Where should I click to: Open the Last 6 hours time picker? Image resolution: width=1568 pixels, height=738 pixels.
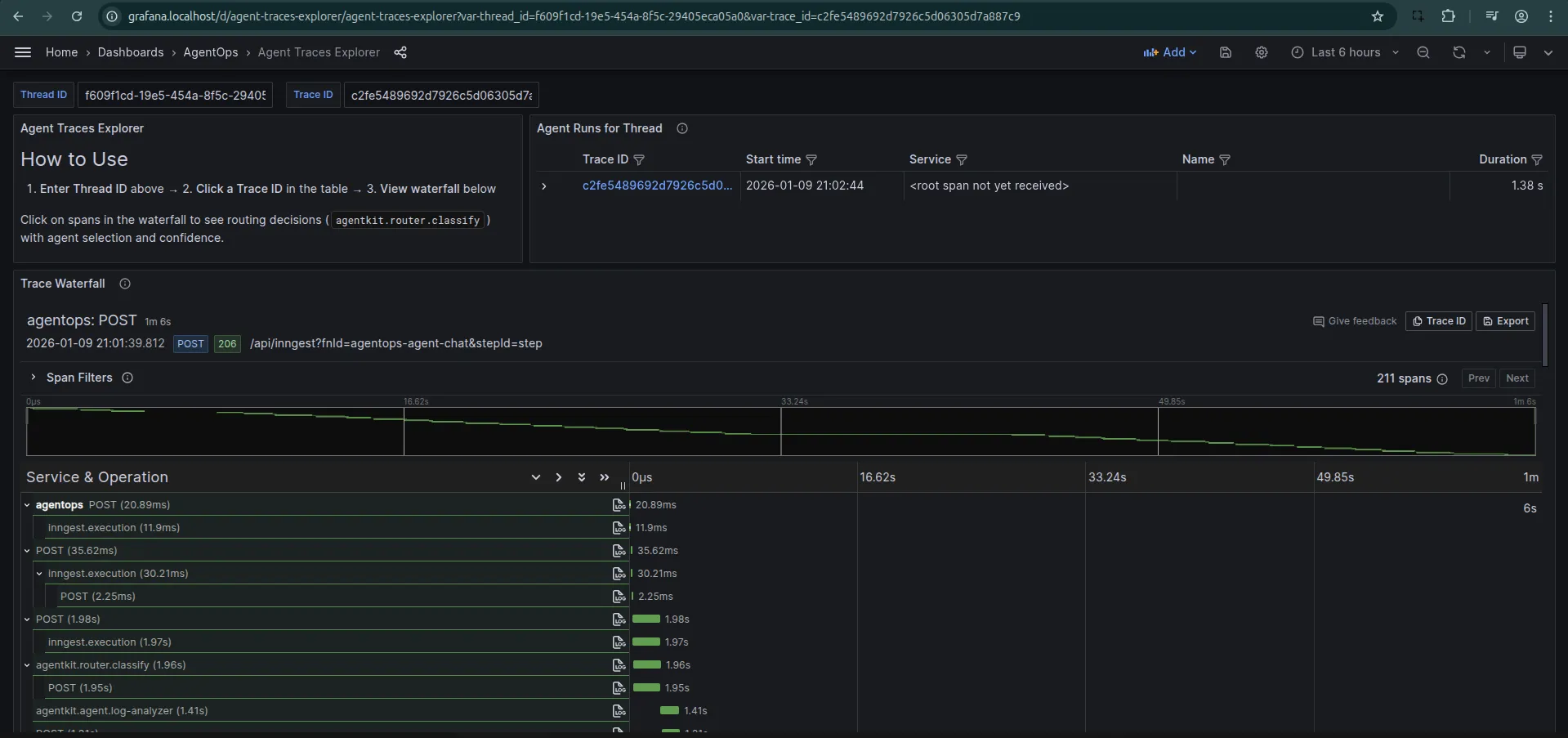(x=1345, y=52)
